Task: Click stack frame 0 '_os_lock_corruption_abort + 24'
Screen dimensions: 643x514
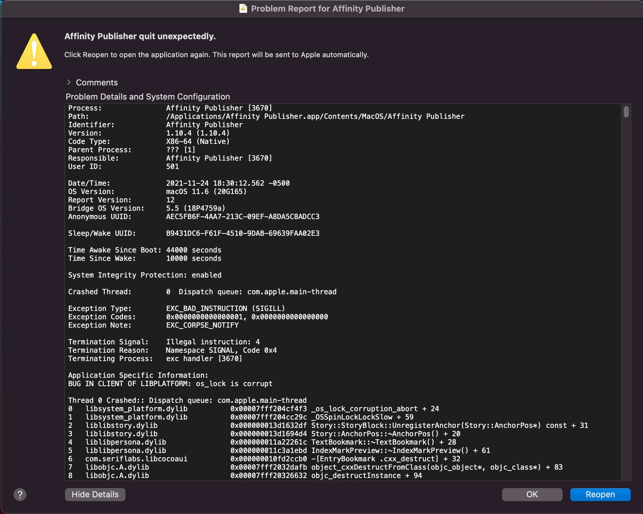Action: pos(254,409)
